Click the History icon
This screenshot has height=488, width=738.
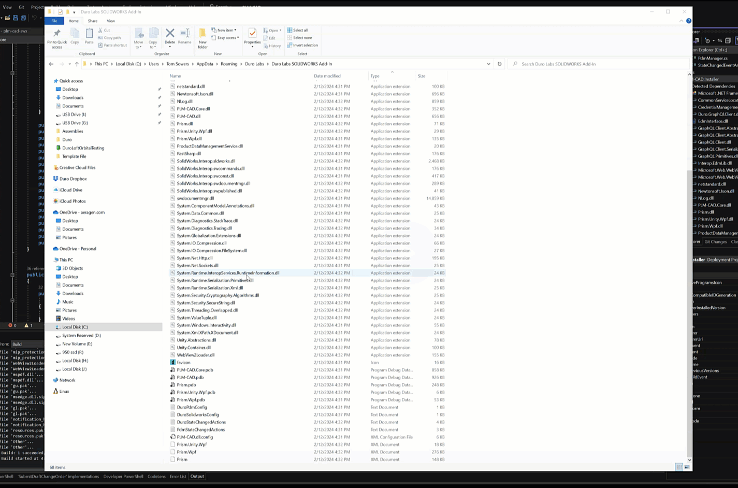(x=272, y=46)
